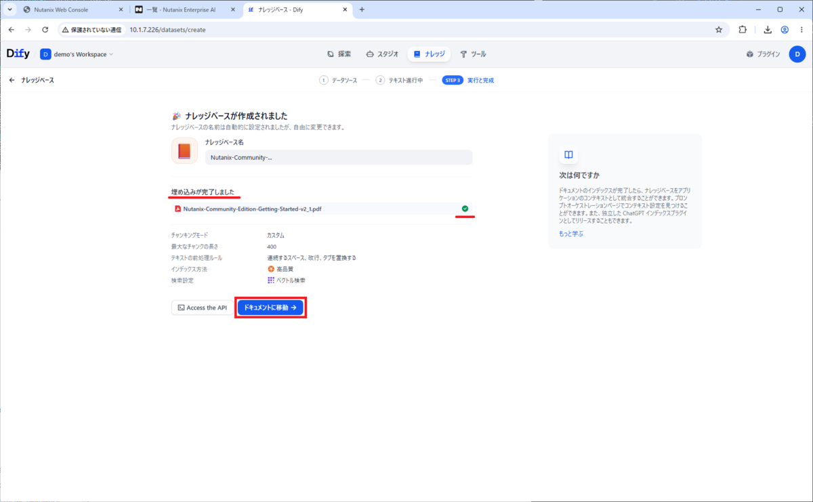The image size is (813, 502).
Task: Reload the page
Action: tap(45, 30)
